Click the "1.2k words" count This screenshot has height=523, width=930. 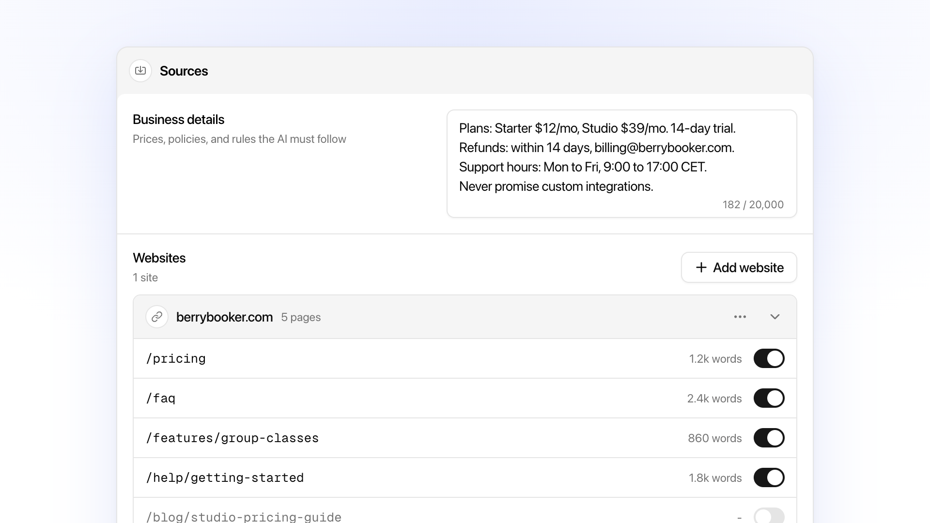tap(715, 359)
